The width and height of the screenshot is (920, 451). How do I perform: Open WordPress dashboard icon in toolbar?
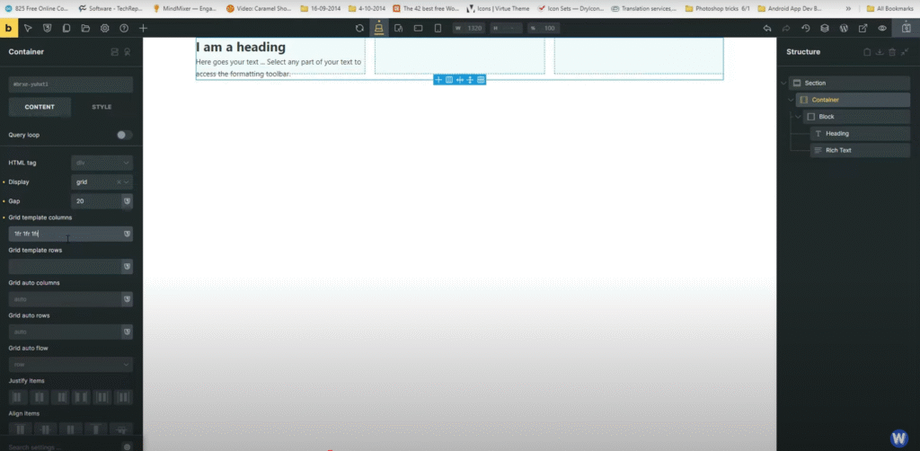[x=844, y=28]
